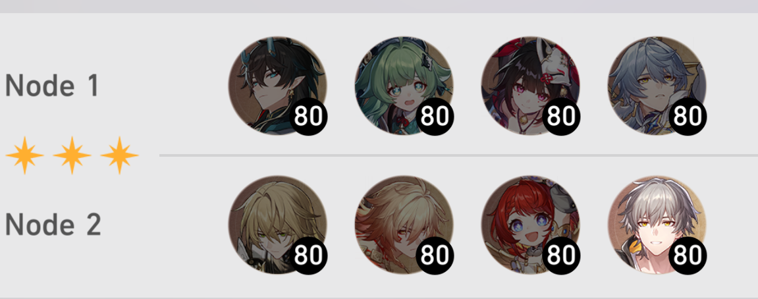This screenshot has height=299, width=758.
Task: Click Sparkle's portrait with fox mask
Action: (x=531, y=85)
